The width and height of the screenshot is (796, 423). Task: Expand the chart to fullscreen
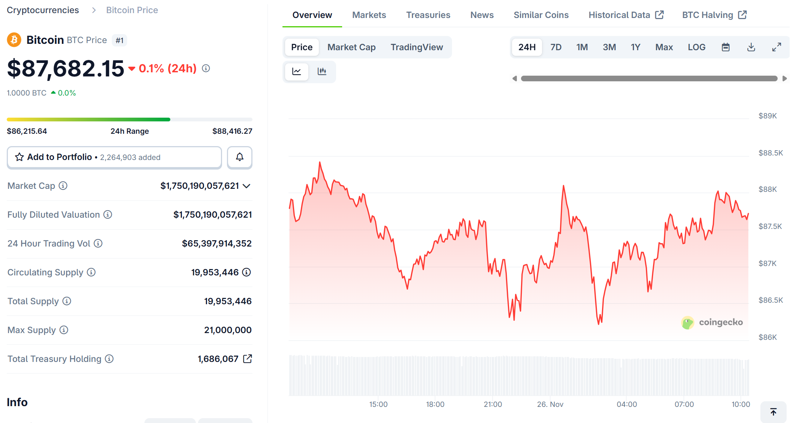[776, 47]
